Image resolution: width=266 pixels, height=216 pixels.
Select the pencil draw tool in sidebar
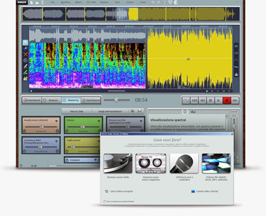point(25,66)
